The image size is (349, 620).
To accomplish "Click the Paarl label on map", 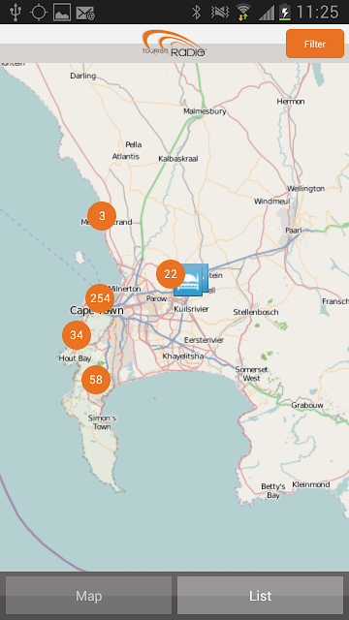I will coord(294,231).
